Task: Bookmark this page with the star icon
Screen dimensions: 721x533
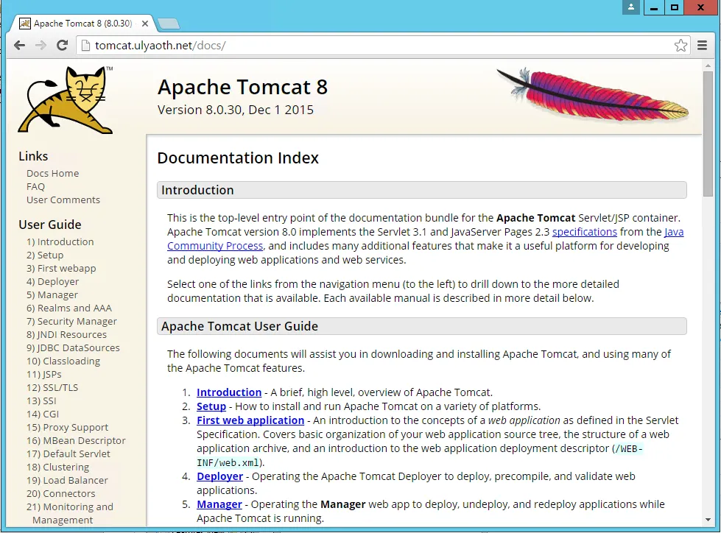Action: (x=680, y=46)
